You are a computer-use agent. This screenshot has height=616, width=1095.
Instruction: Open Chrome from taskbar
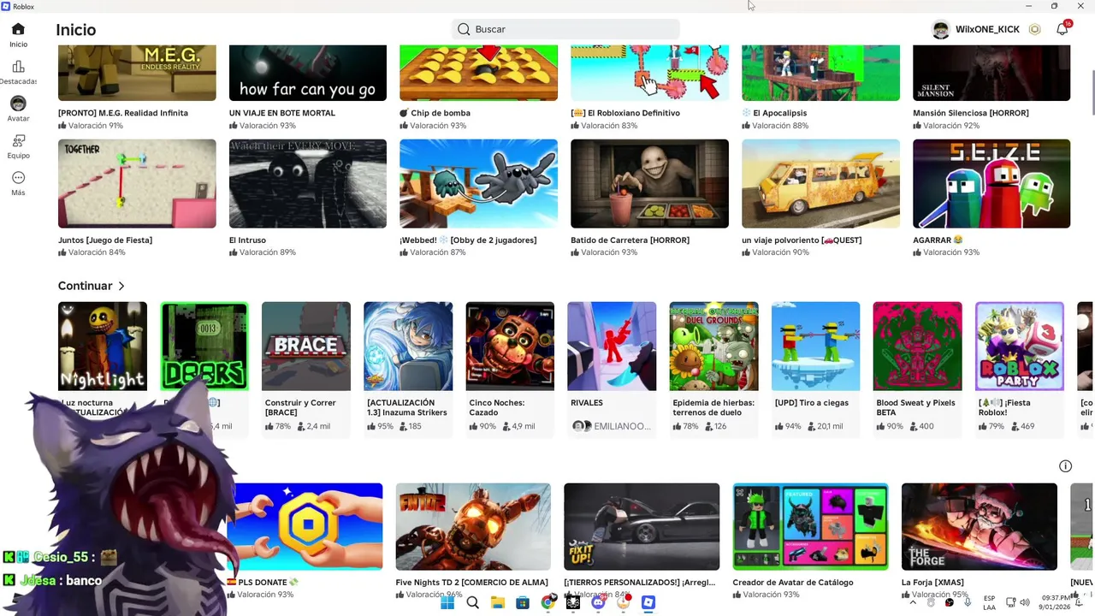pyautogui.click(x=548, y=602)
